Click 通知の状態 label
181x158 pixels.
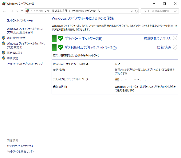60,87
